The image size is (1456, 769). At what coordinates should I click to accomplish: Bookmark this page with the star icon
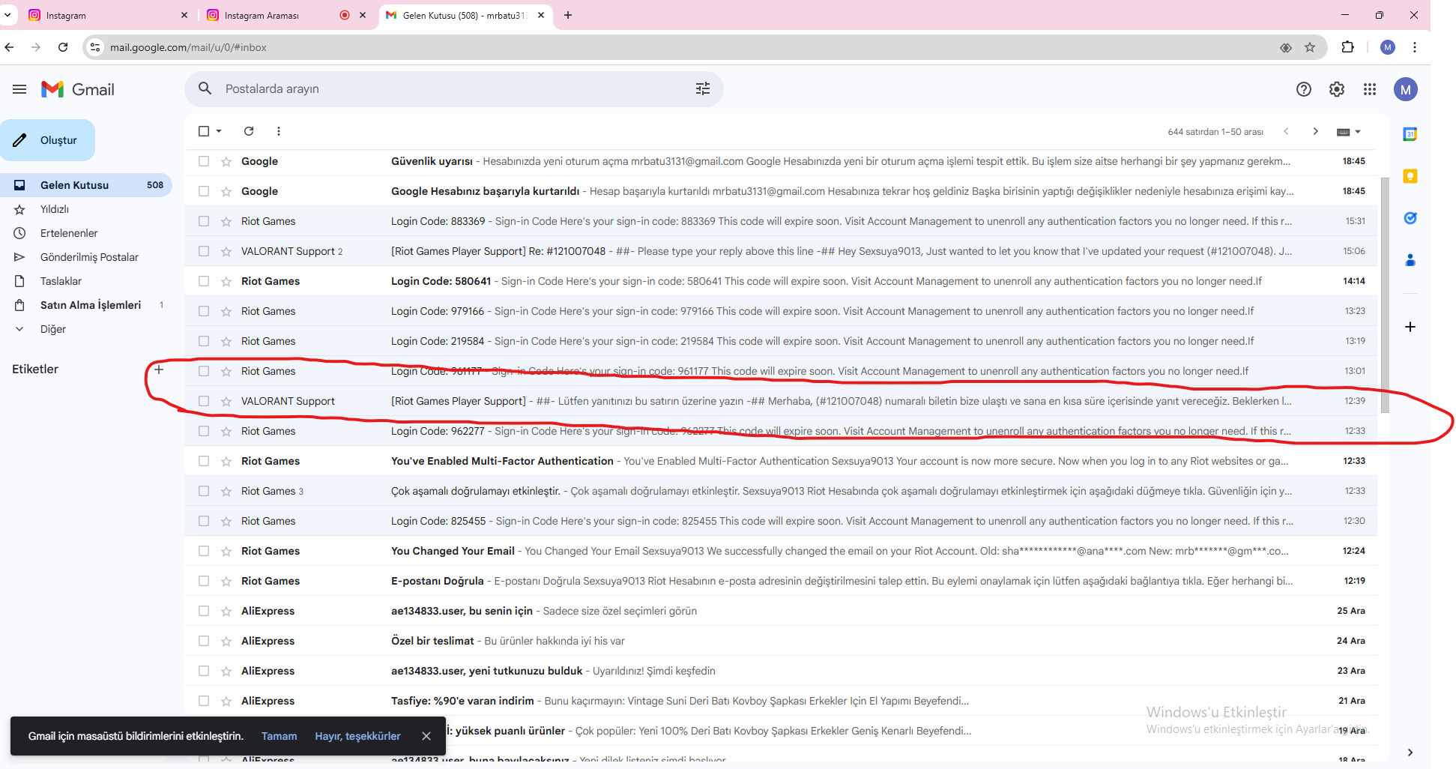coord(1310,47)
